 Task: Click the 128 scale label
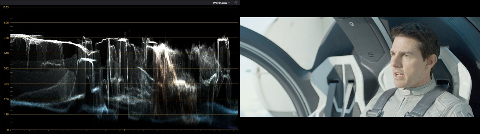(6, 114)
